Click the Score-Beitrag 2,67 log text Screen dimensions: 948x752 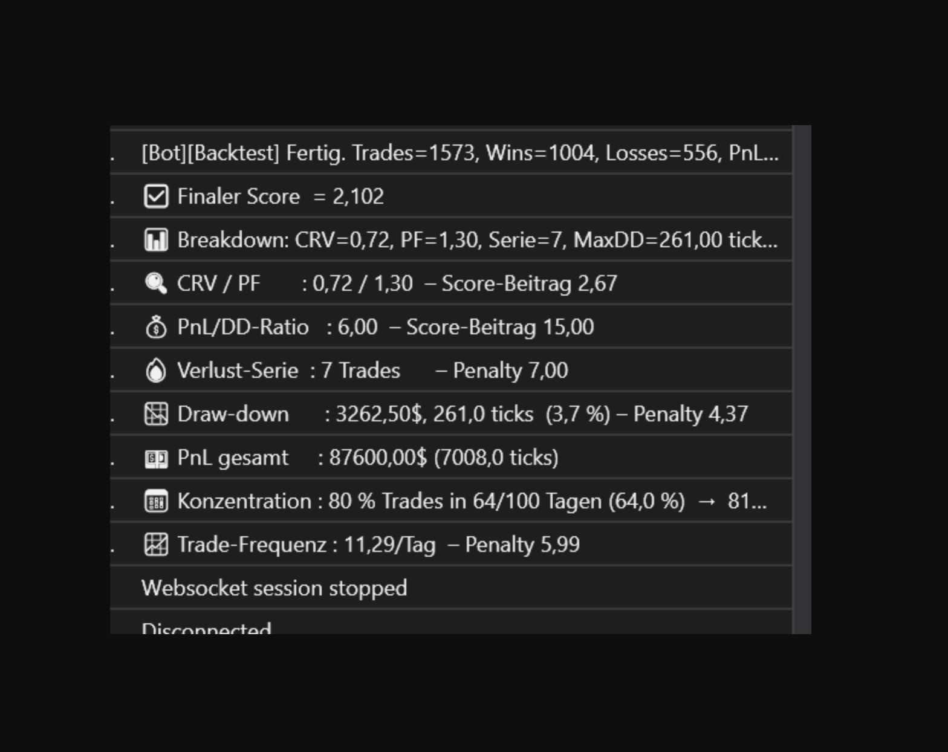(529, 284)
